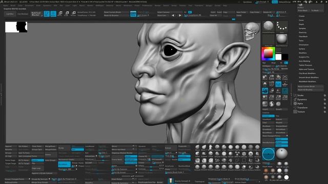Click the lock icon in right shelf
The height and width of the screenshot is (184, 328).
[272, 90]
